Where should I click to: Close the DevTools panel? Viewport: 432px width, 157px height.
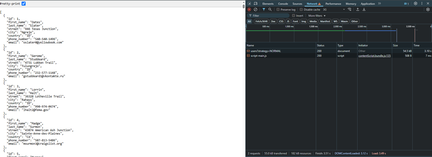(428, 3)
